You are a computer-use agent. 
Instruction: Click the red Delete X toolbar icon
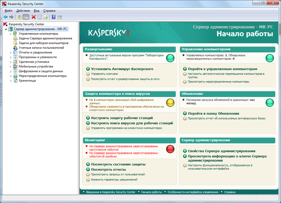click(34, 17)
